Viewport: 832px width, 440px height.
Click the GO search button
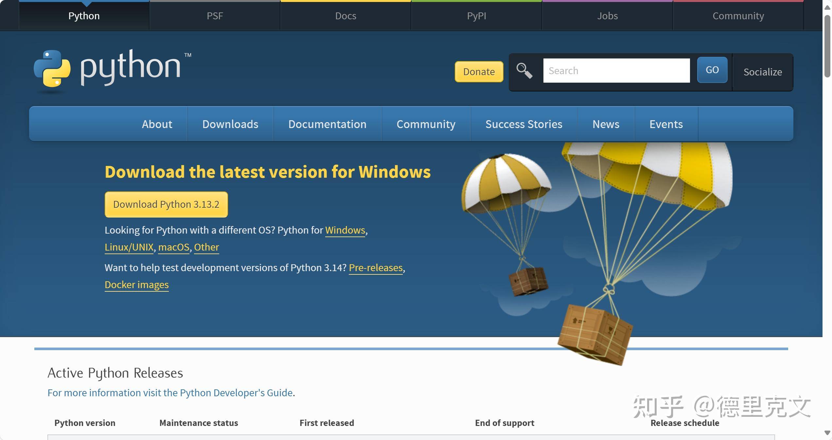tap(712, 70)
